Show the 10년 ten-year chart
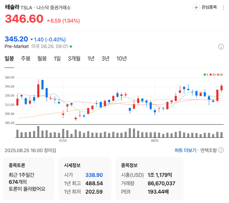The width and height of the screenshot is (229, 203). tap(121, 58)
